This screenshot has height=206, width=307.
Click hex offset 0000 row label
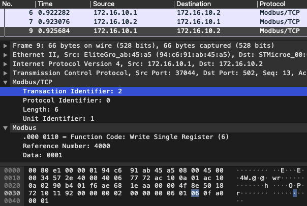pos(12,170)
